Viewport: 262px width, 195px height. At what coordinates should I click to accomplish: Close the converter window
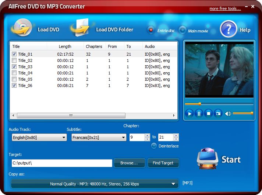click(x=253, y=6)
